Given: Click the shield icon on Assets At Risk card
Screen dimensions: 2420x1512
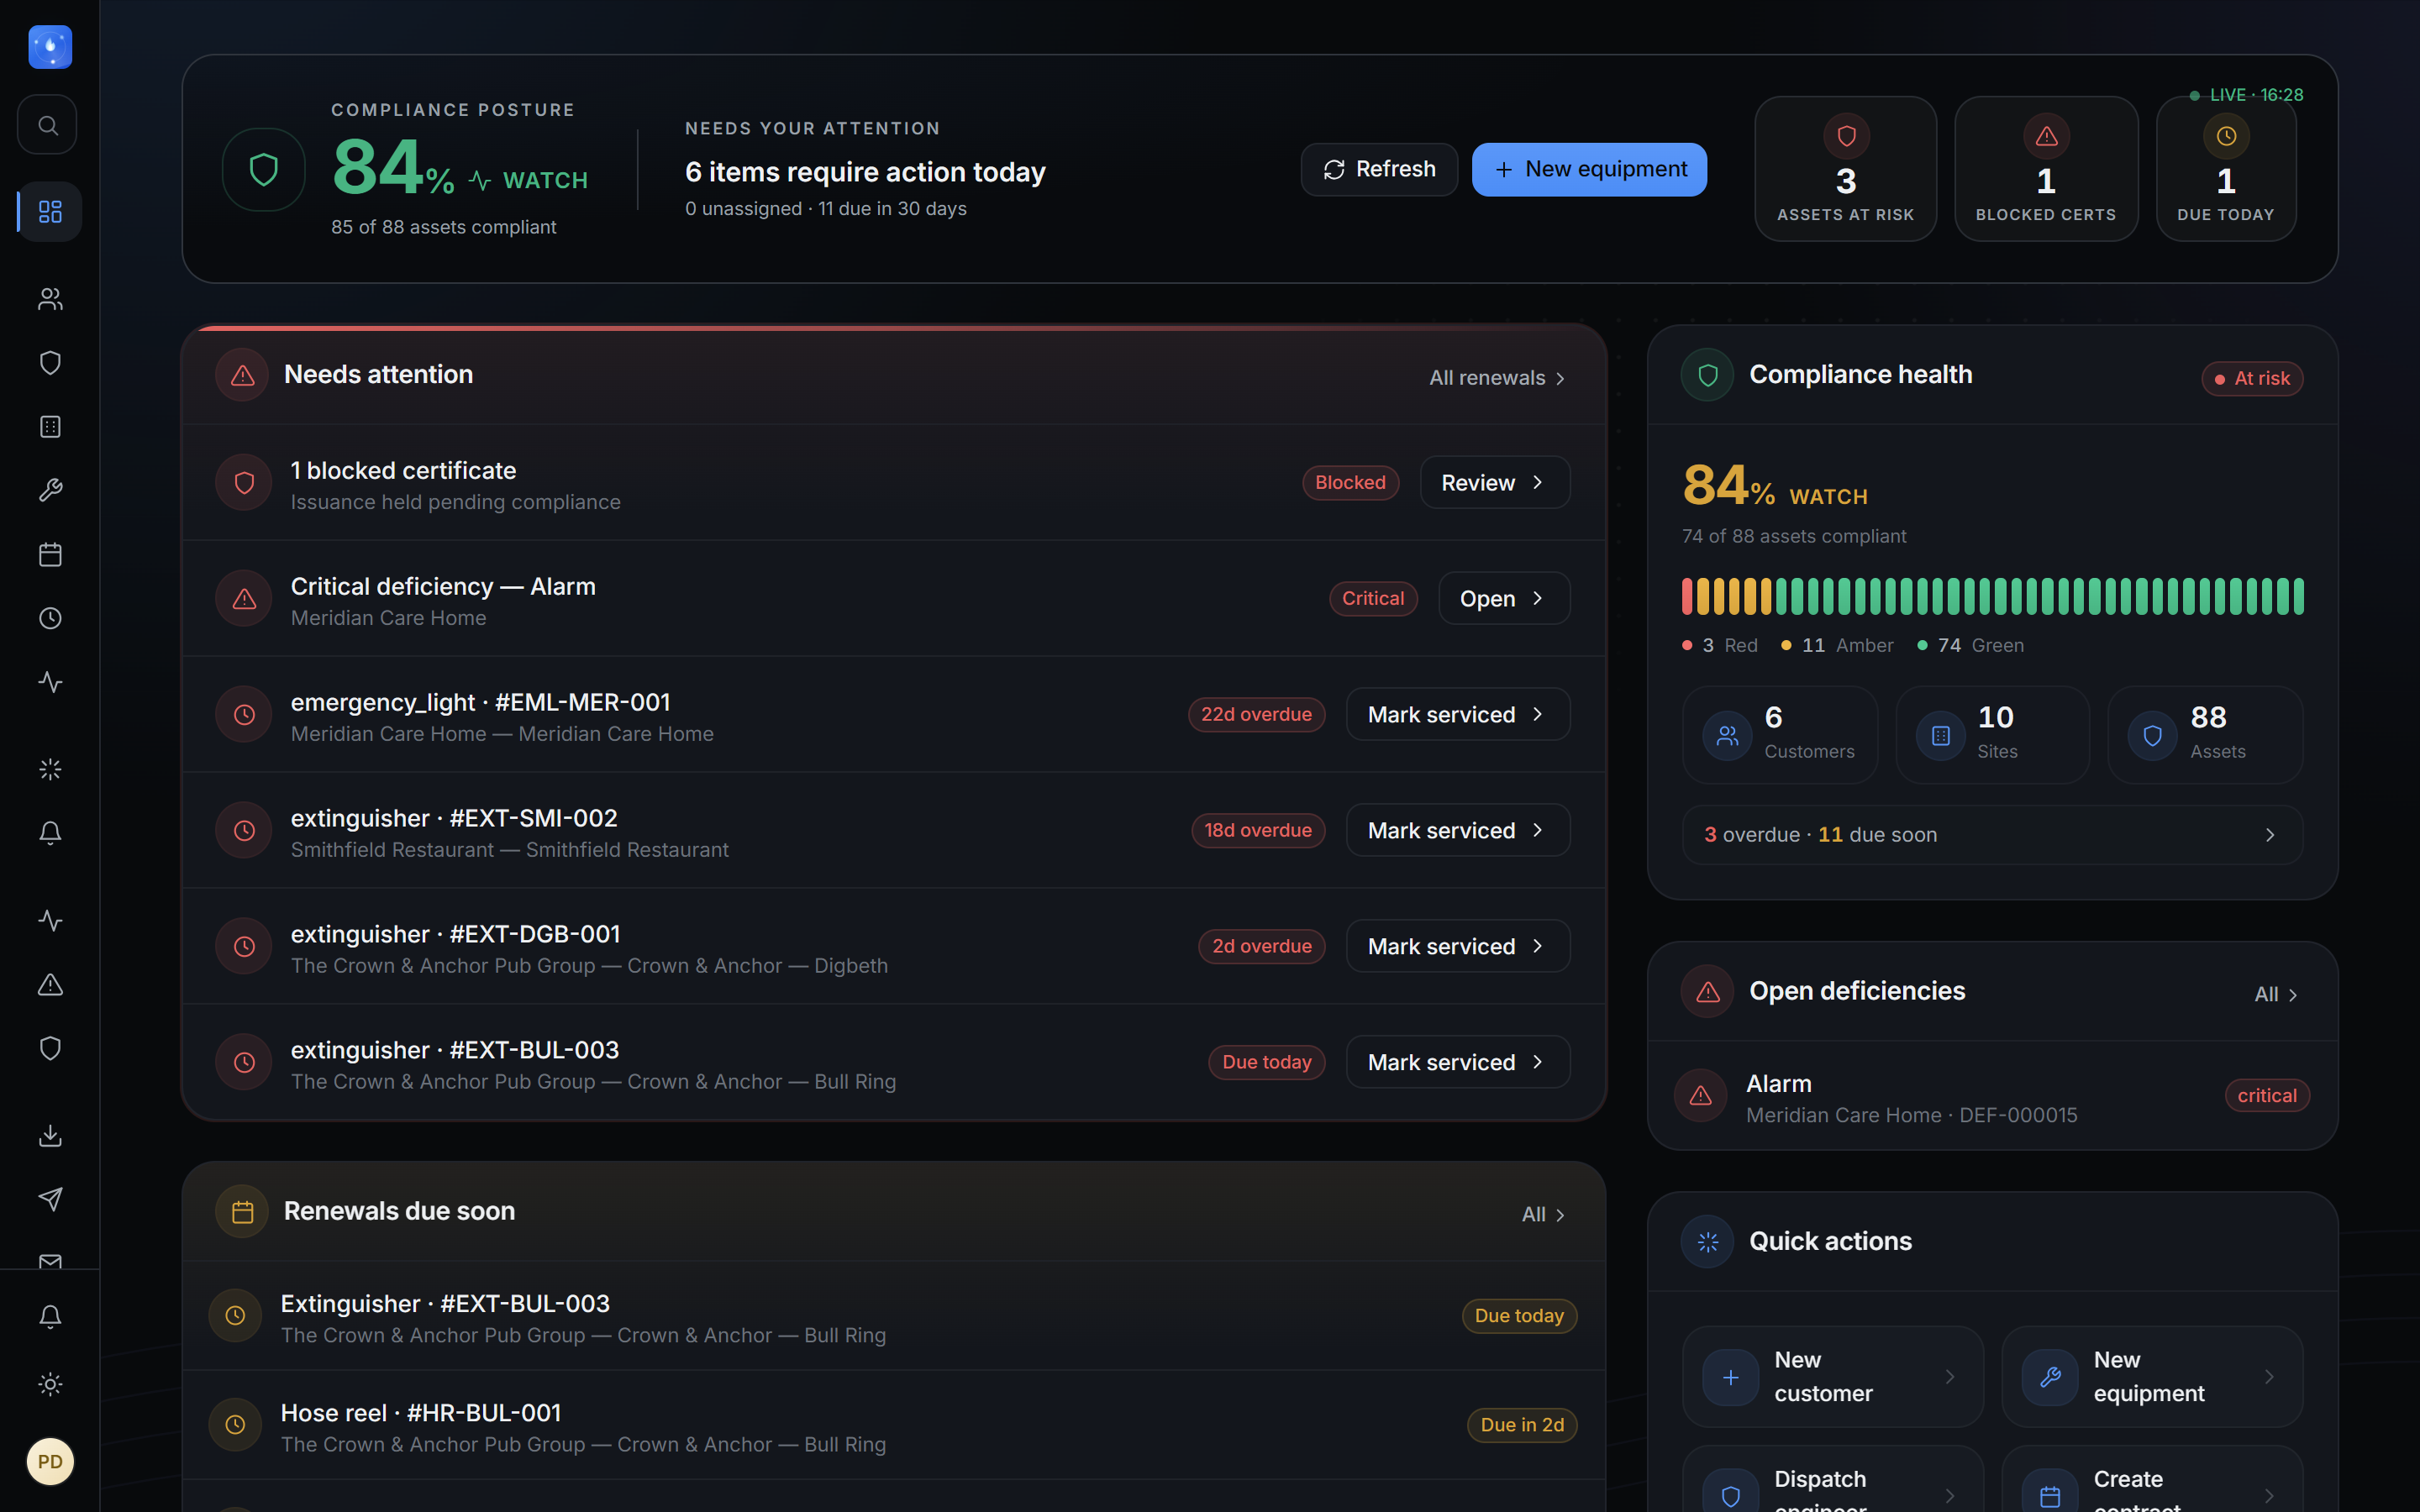Looking at the screenshot, I should tap(1846, 136).
